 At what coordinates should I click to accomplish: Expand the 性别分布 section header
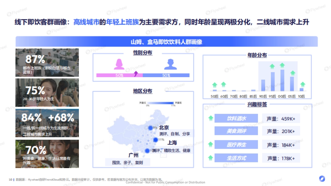point(142,53)
